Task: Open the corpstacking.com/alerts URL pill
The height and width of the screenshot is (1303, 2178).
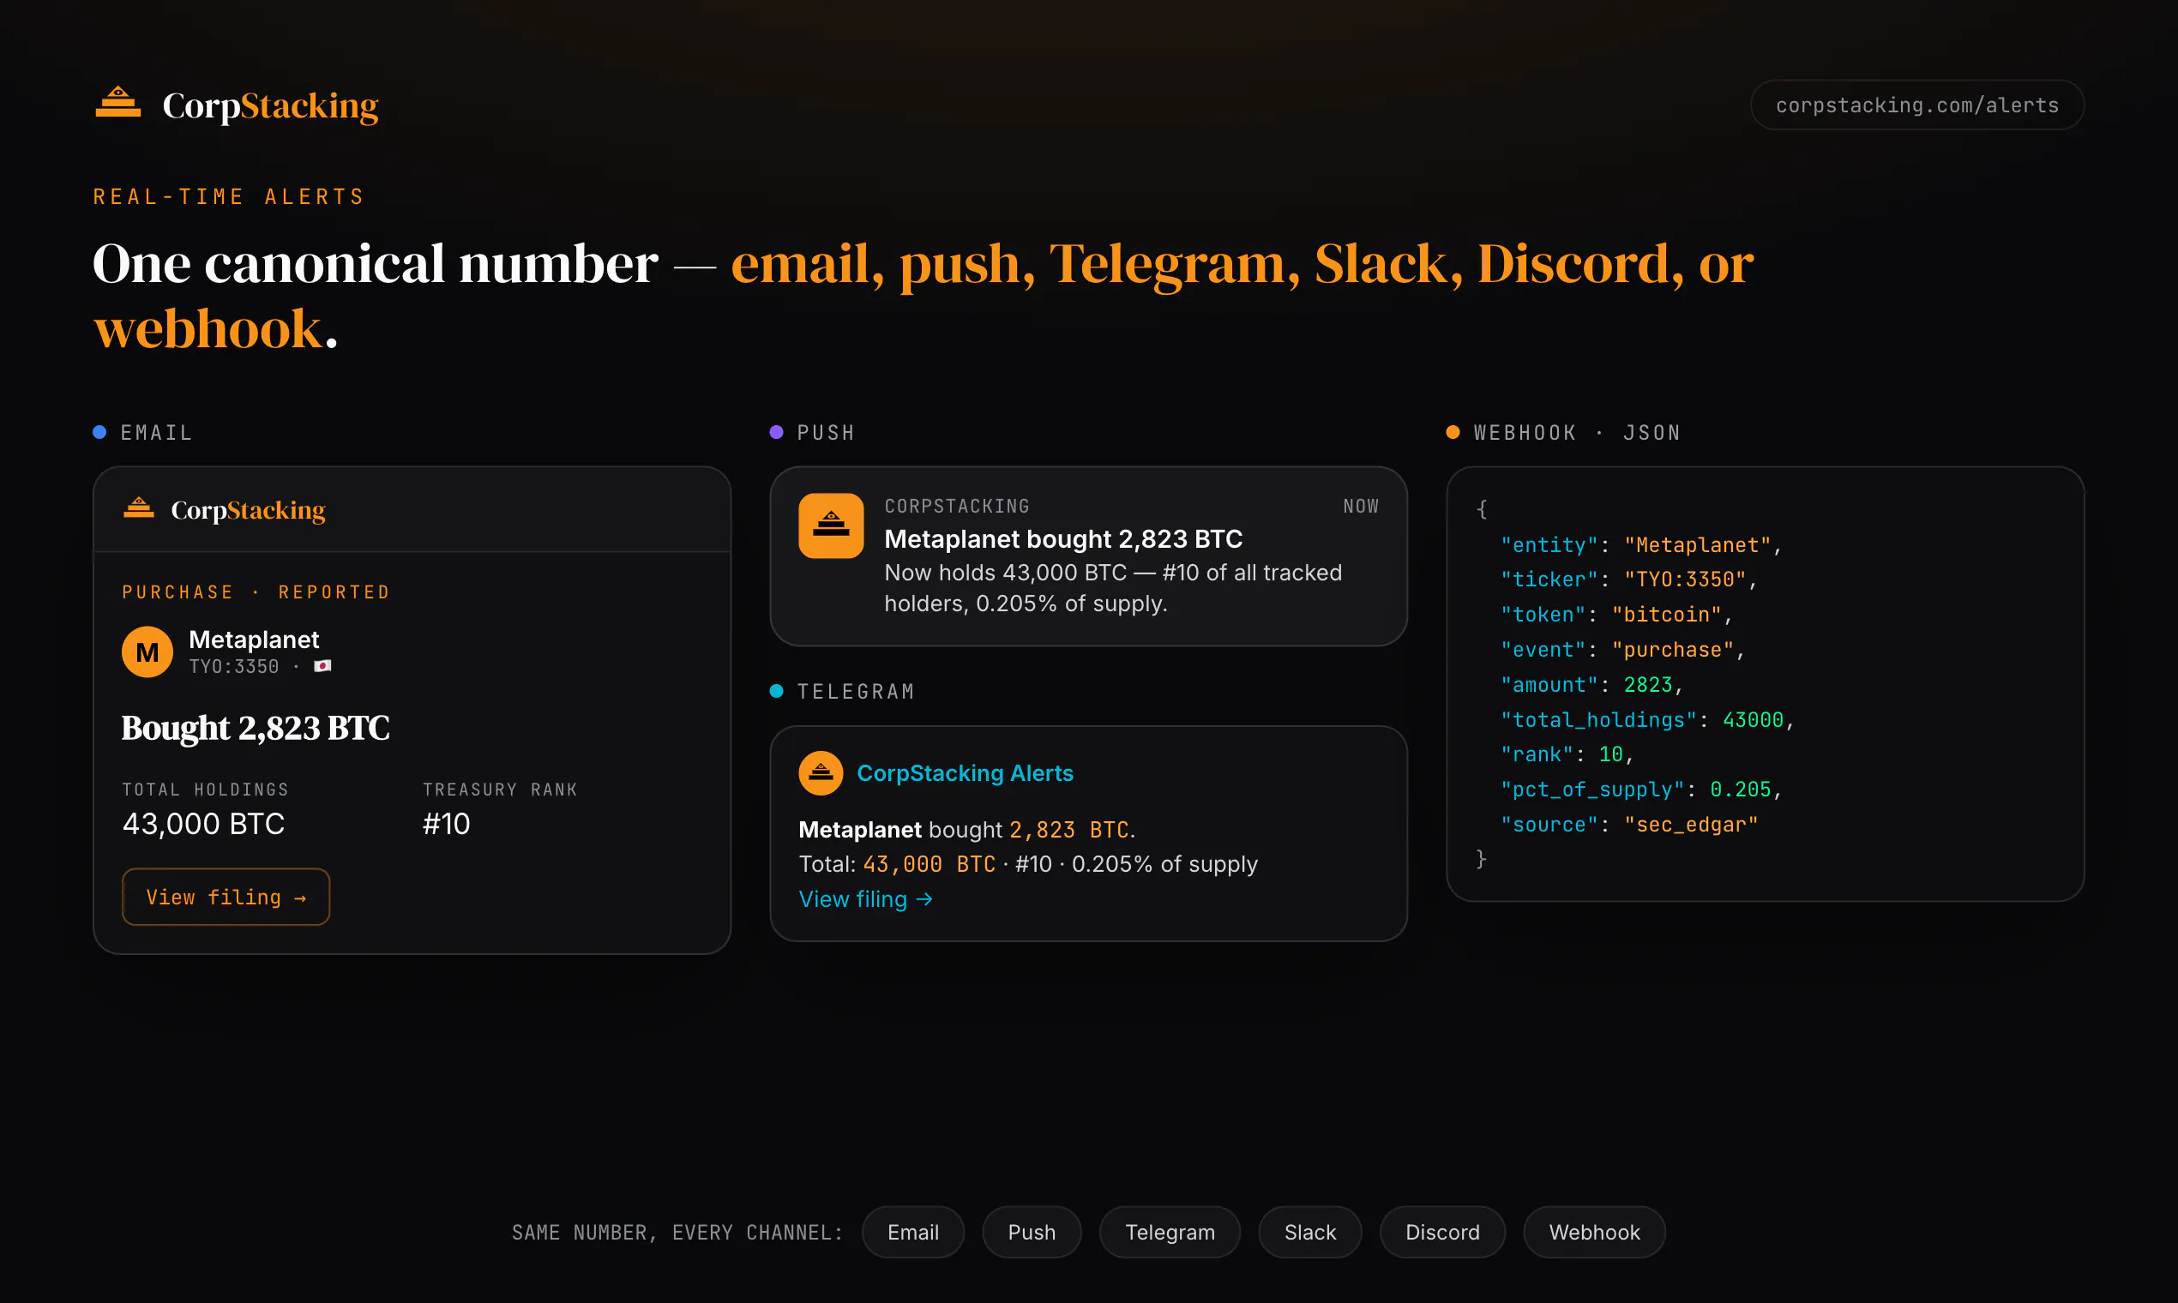Action: [x=1916, y=105]
